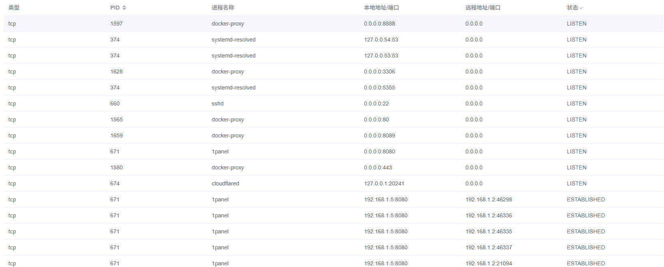The image size is (664, 267).
Task: Click LISTEN status in the sshd row
Action: [577, 104]
